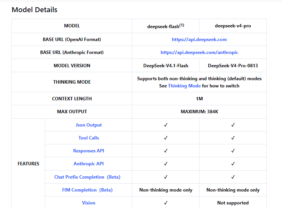Click the MAX OUTPUT row label
The height and width of the screenshot is (209, 282).
click(72, 111)
